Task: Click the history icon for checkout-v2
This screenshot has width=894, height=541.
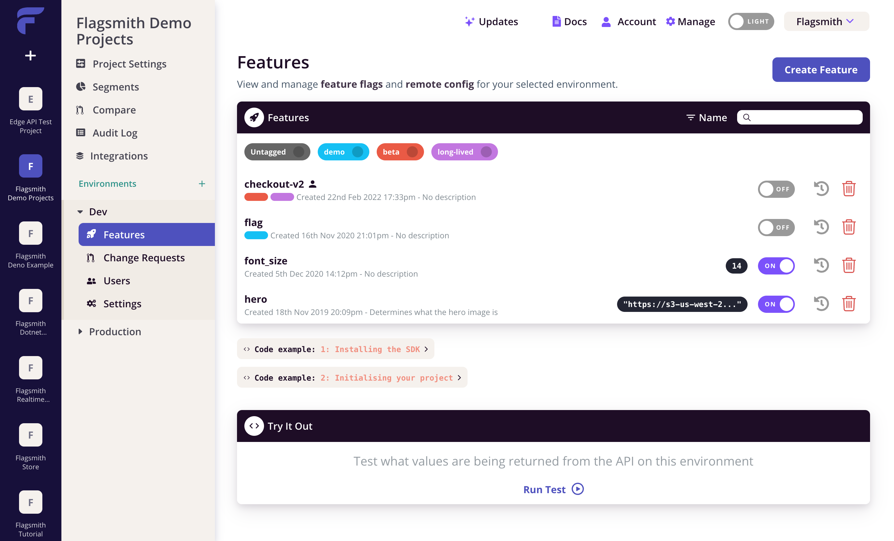Action: tap(821, 188)
